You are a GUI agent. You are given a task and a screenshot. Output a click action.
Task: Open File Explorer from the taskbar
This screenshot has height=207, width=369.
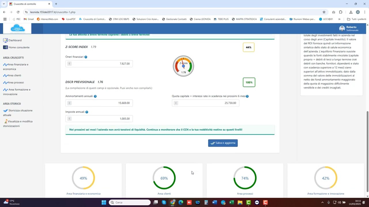tap(240, 203)
